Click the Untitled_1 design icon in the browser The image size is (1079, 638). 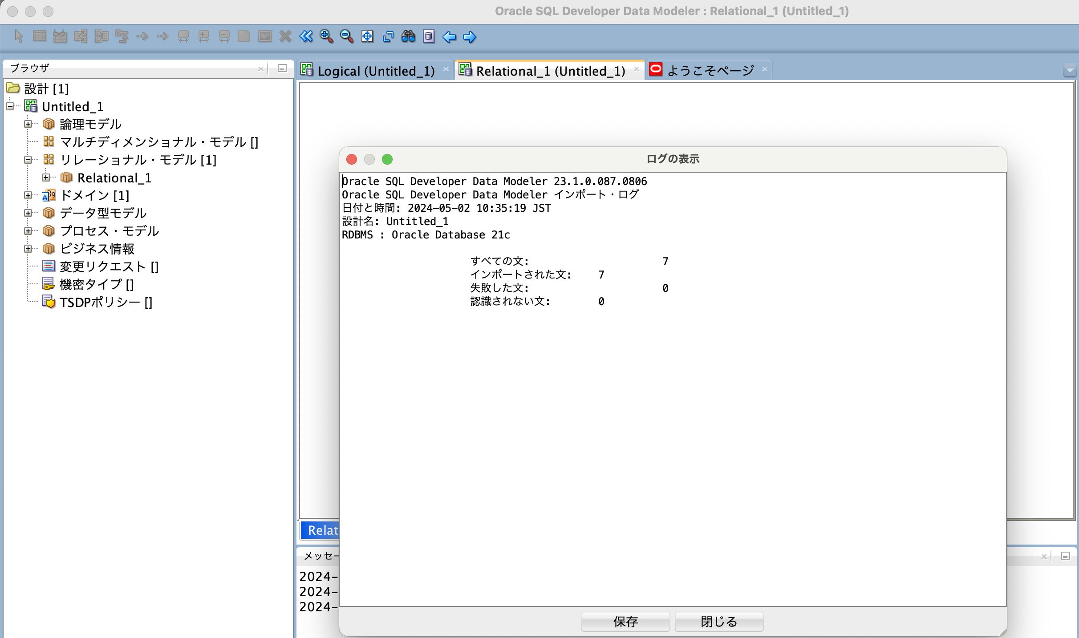click(x=31, y=106)
